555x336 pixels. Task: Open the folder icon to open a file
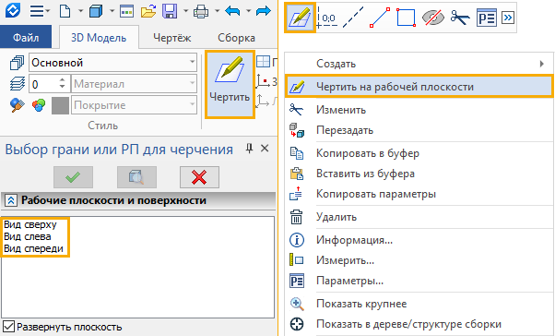coord(148,11)
